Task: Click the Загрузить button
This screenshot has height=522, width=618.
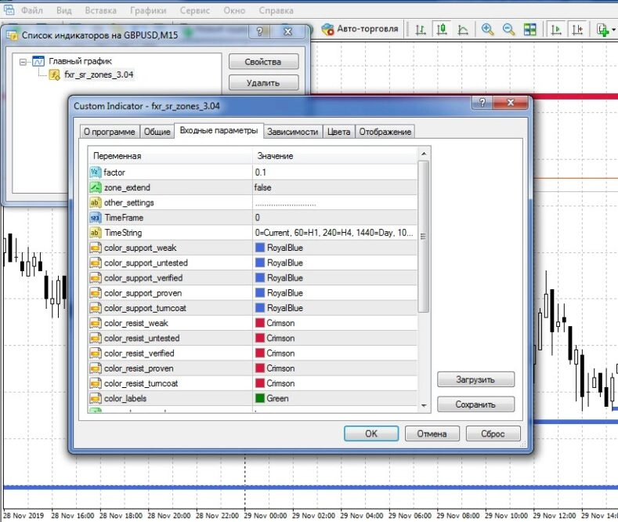Action: [x=475, y=379]
